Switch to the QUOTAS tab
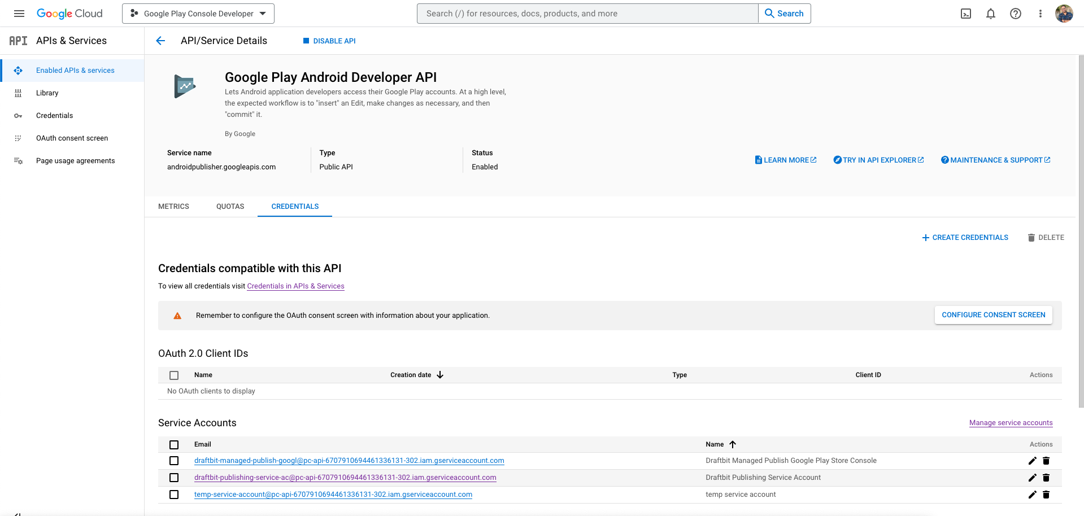The image size is (1084, 516). click(230, 207)
